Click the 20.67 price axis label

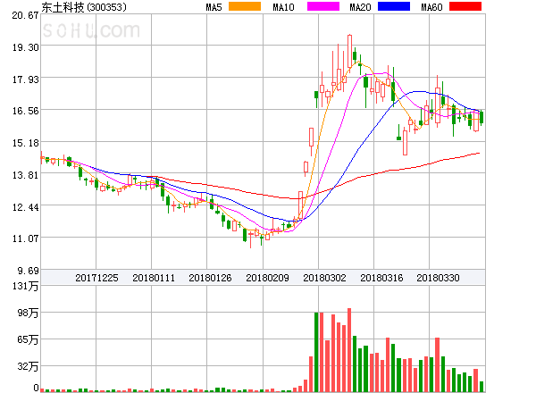[26, 15]
